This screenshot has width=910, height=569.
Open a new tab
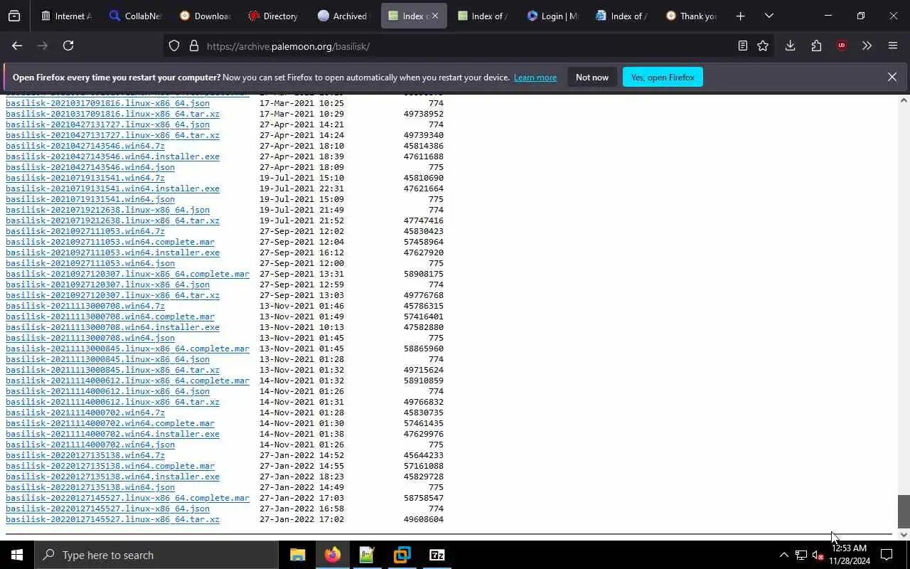tap(740, 16)
